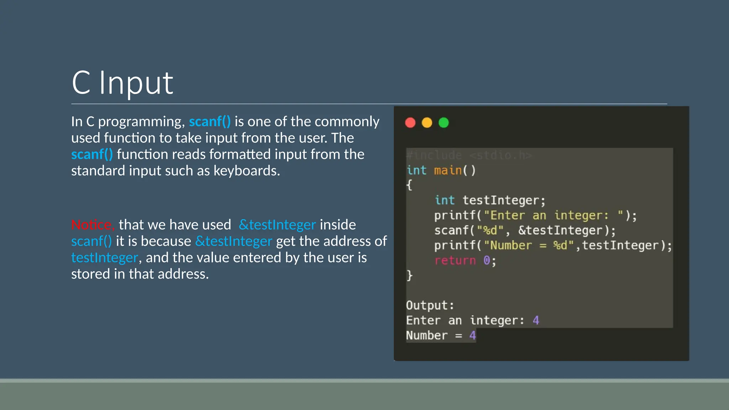Image resolution: width=729 pixels, height=410 pixels.
Task: Click the printf "Number = %d" line
Action: point(553,245)
